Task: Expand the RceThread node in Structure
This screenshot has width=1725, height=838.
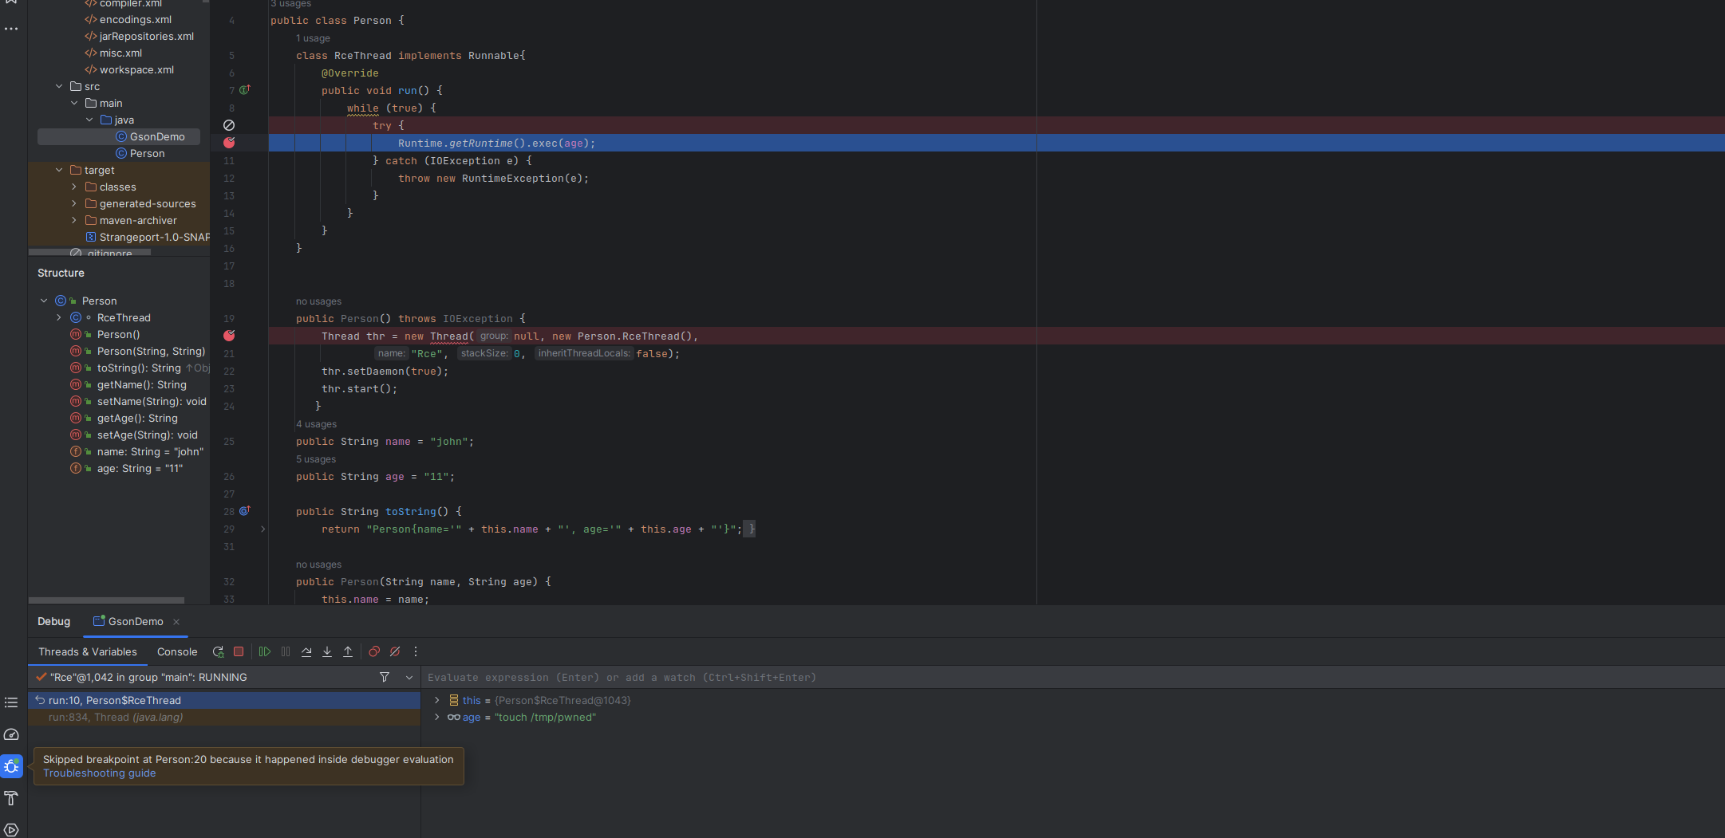Action: point(59,317)
